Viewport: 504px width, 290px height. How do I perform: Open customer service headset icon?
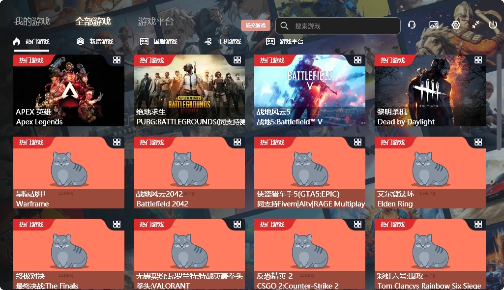click(x=412, y=25)
